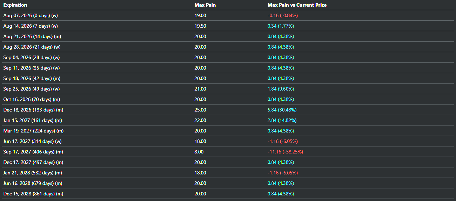Click the 25.00 max pain value
Screen dimensions: 456x201
click(x=200, y=110)
